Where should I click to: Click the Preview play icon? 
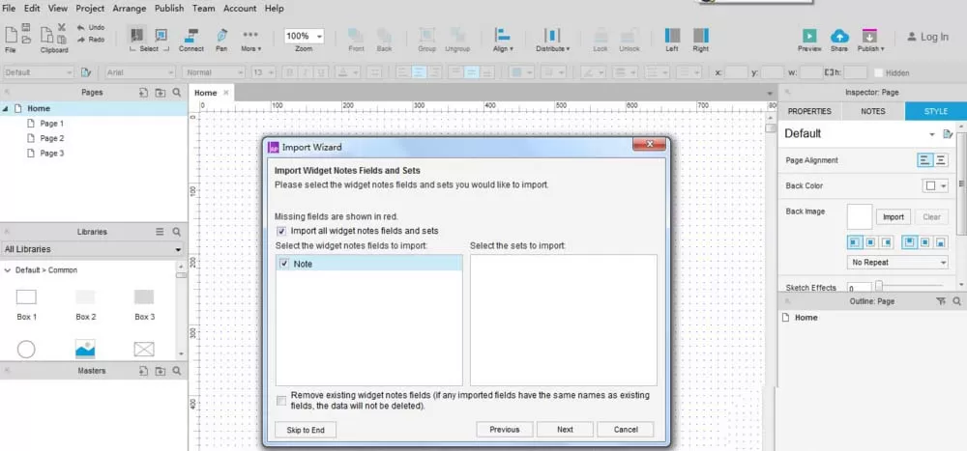[x=809, y=36]
